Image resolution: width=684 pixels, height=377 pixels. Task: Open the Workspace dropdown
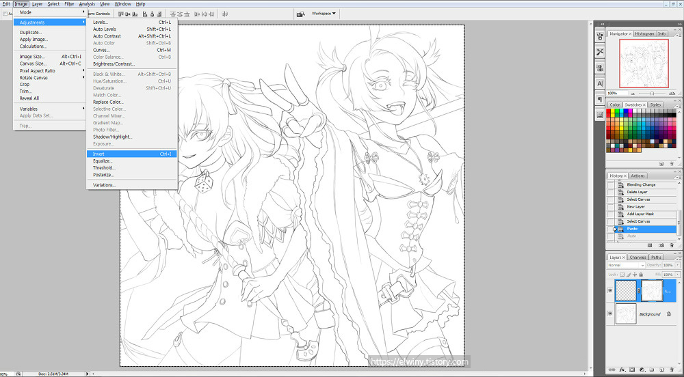point(324,14)
